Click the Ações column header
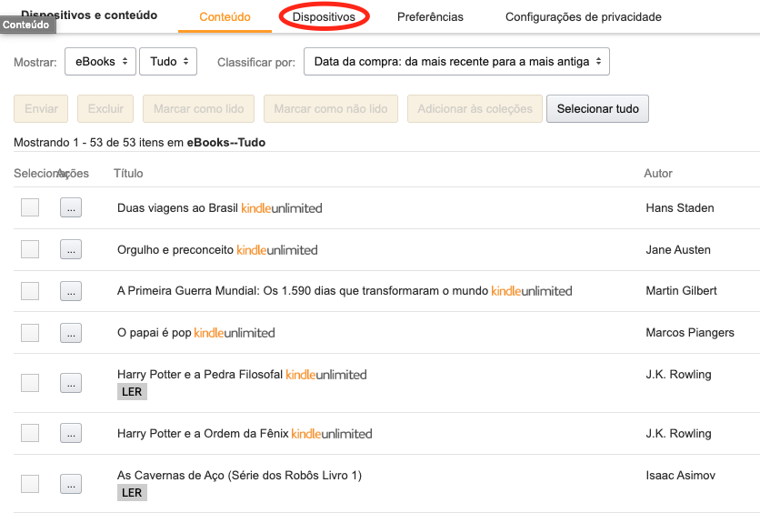Image resolution: width=760 pixels, height=513 pixels. pos(74,174)
